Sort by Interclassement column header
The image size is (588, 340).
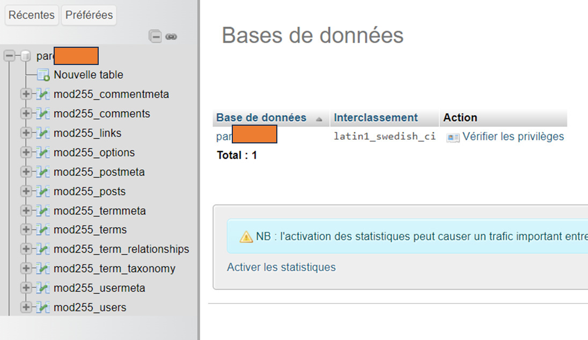tap(376, 118)
